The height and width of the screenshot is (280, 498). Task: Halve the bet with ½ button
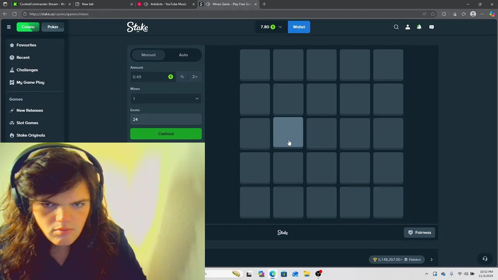click(x=182, y=77)
